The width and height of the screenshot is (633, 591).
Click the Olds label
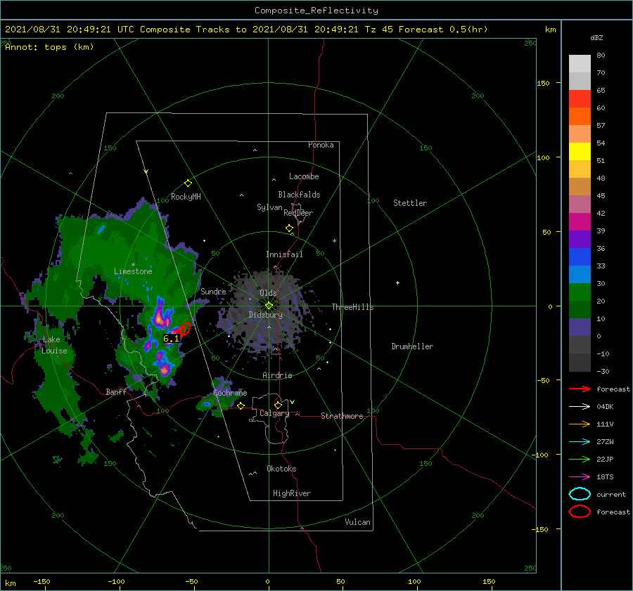point(268,293)
